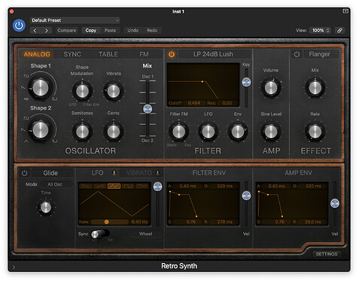Click the Copy button
The height and width of the screenshot is (282, 359).
pos(91,30)
